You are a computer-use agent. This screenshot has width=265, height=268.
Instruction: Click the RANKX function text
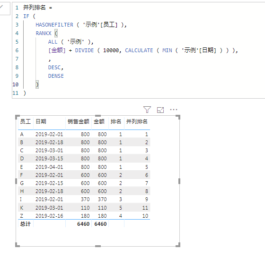tap(44, 33)
